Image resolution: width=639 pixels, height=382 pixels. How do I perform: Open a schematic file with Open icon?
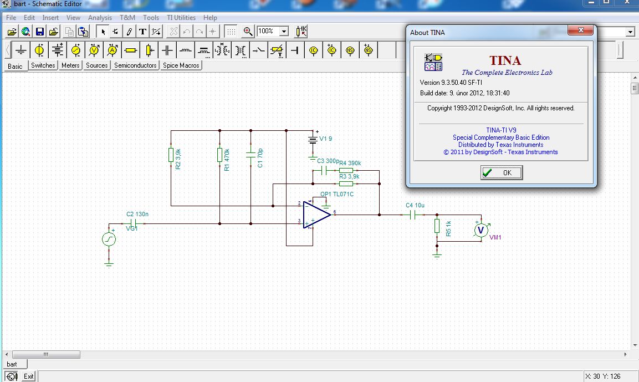pyautogui.click(x=12, y=32)
